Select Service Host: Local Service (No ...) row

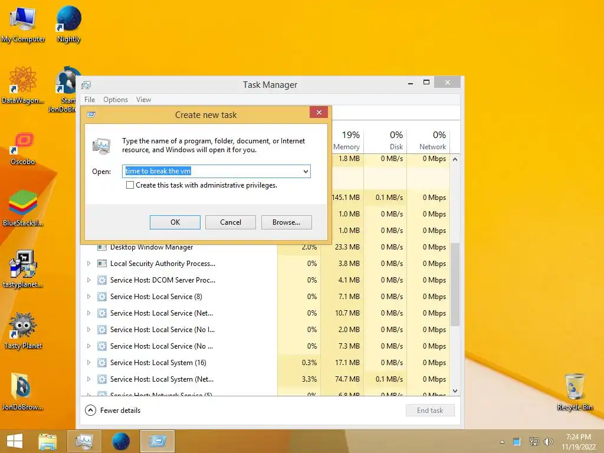click(265, 346)
